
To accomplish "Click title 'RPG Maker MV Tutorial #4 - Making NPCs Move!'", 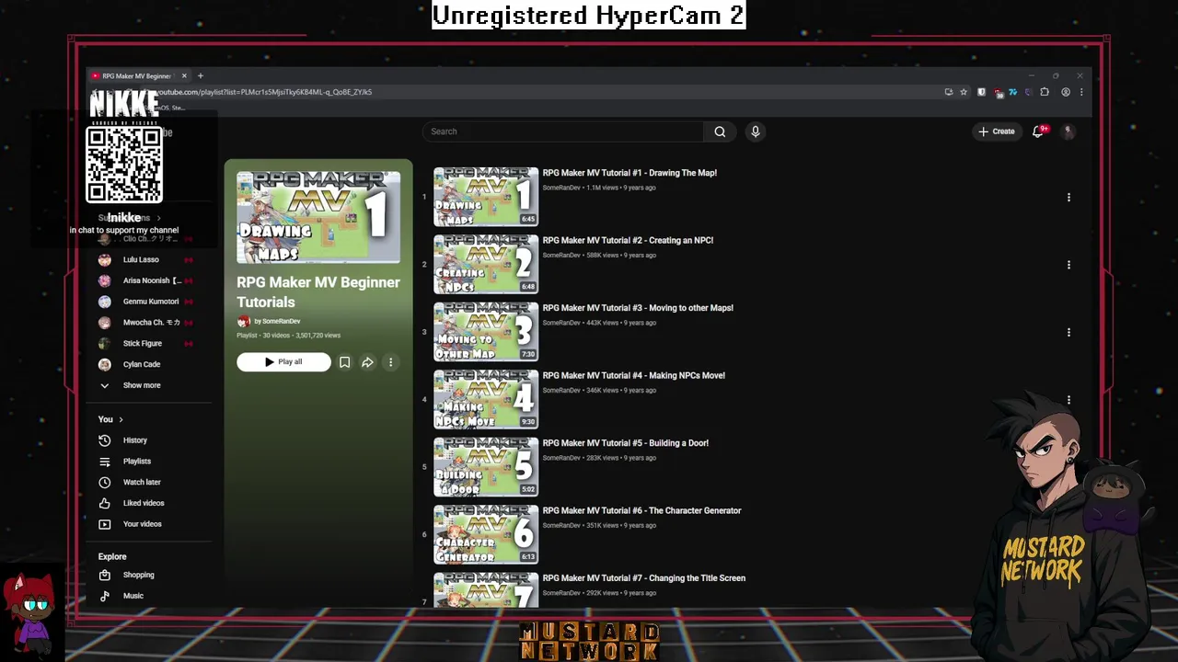I will [633, 376].
